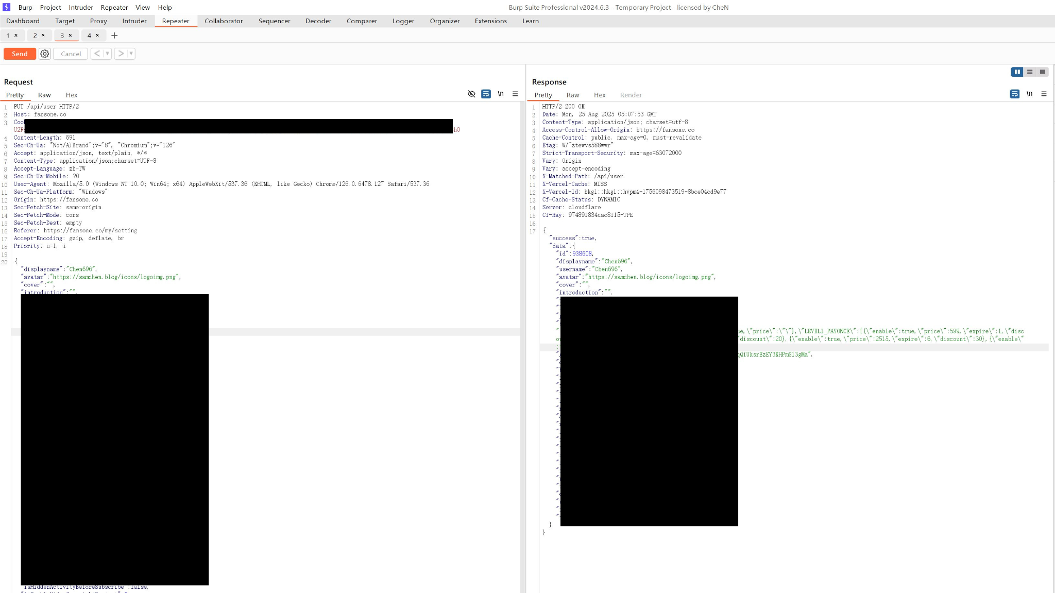This screenshot has height=593, width=1055.
Task: Switch to Proxy tool tab
Action: click(x=98, y=21)
